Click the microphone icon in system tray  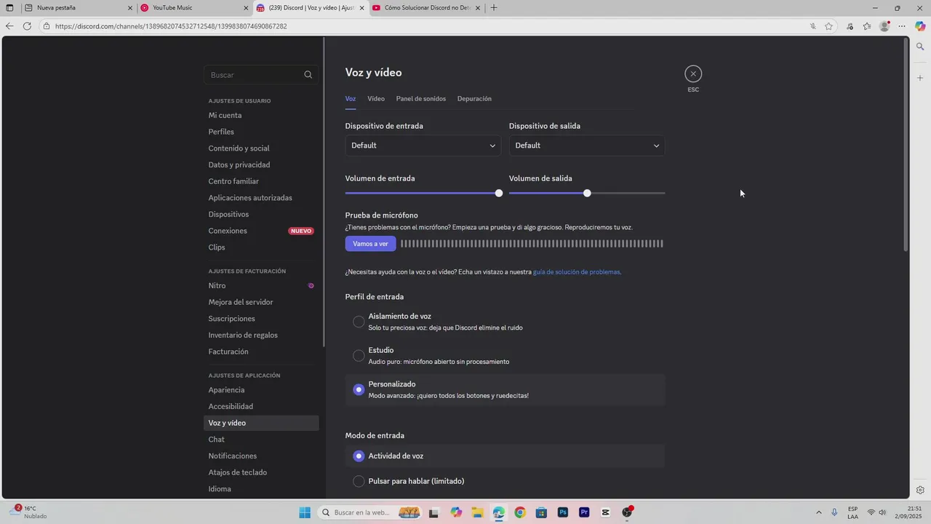[834, 512]
